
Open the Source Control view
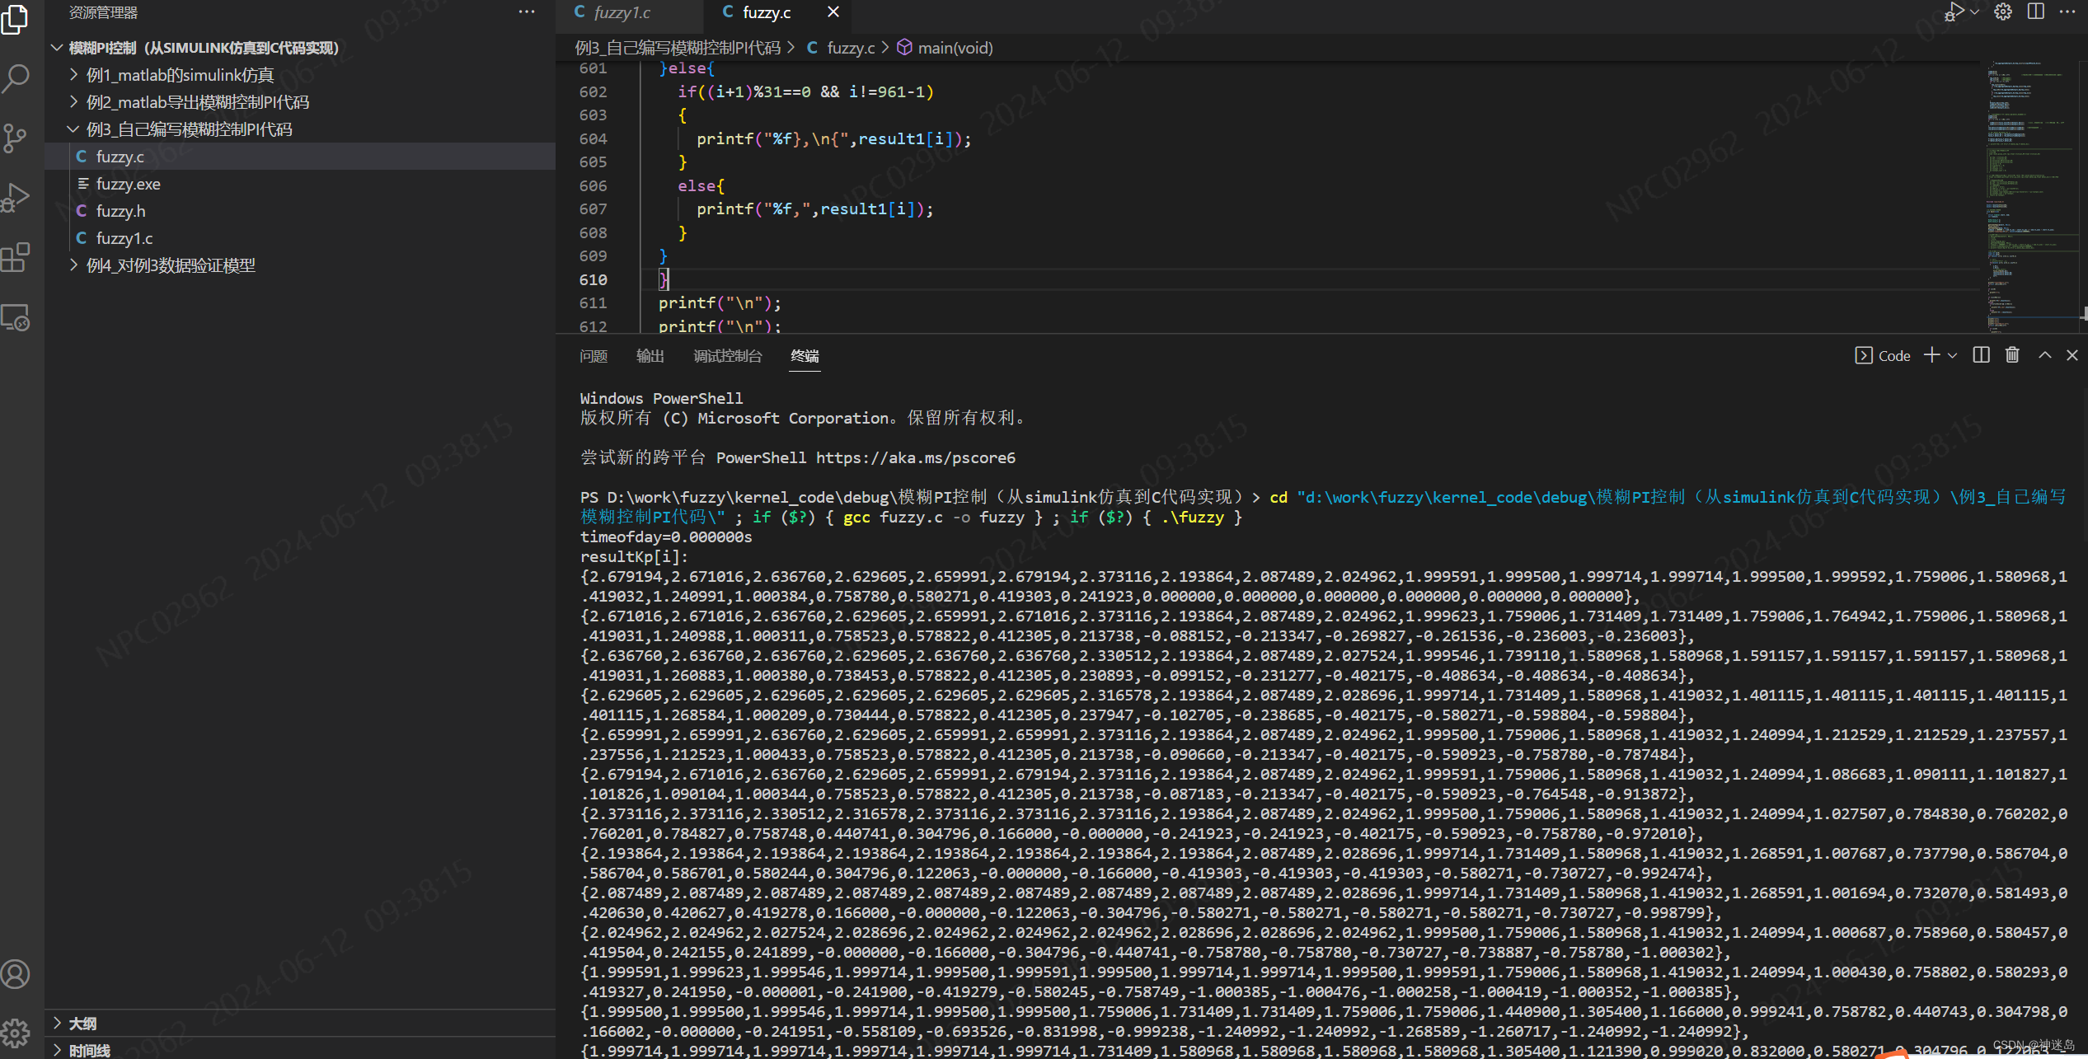pyautogui.click(x=16, y=138)
